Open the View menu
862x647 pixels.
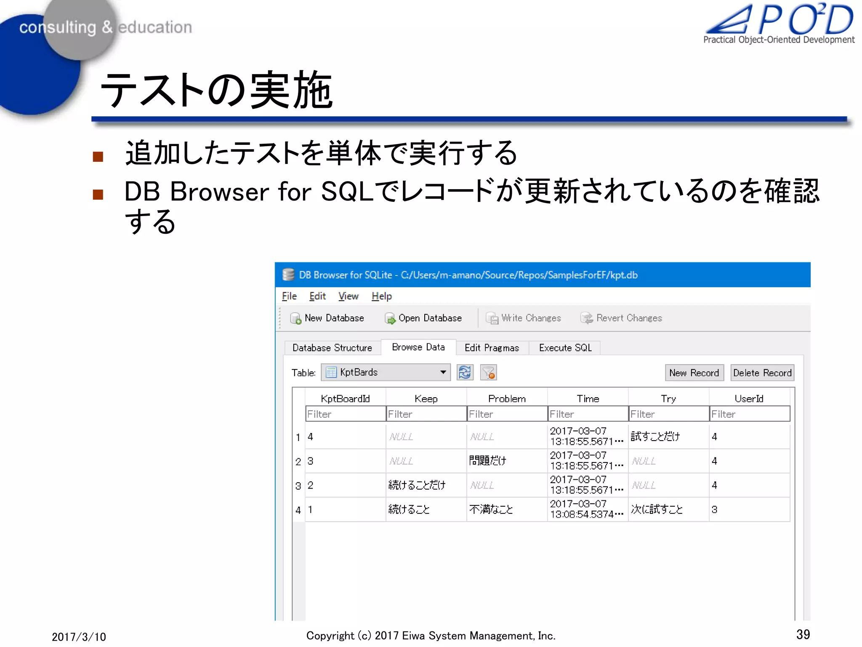click(349, 296)
